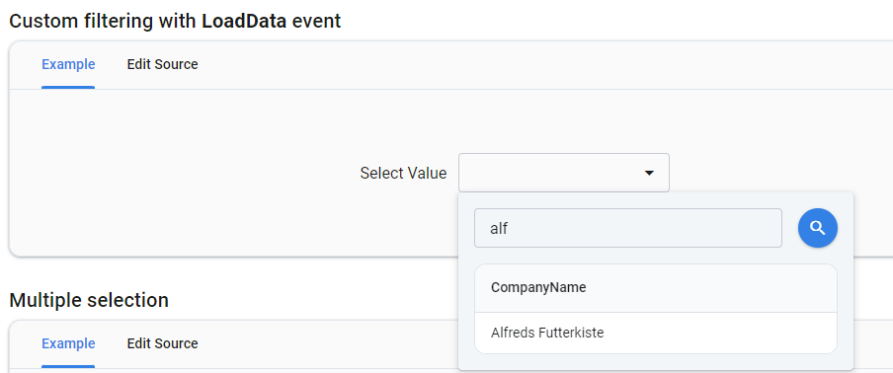Click the blank example card area left of Select Value
This screenshot has height=373, width=893.
182,173
